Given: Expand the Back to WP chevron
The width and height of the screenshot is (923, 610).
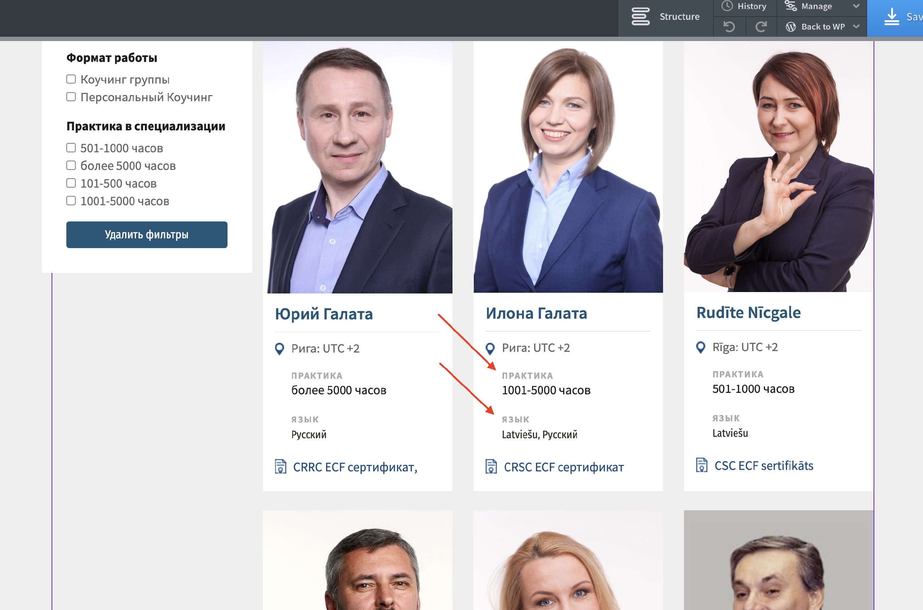Looking at the screenshot, I should 856,26.
